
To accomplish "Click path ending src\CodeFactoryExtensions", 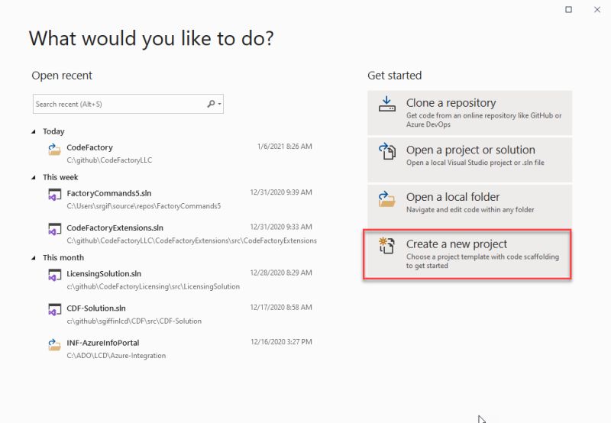I will pyautogui.click(x=192, y=241).
